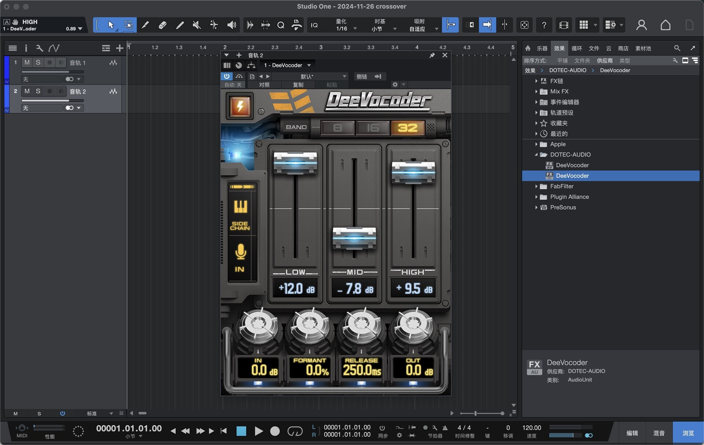Collapse the DOTEC-AUDIO folder

[x=536, y=155]
